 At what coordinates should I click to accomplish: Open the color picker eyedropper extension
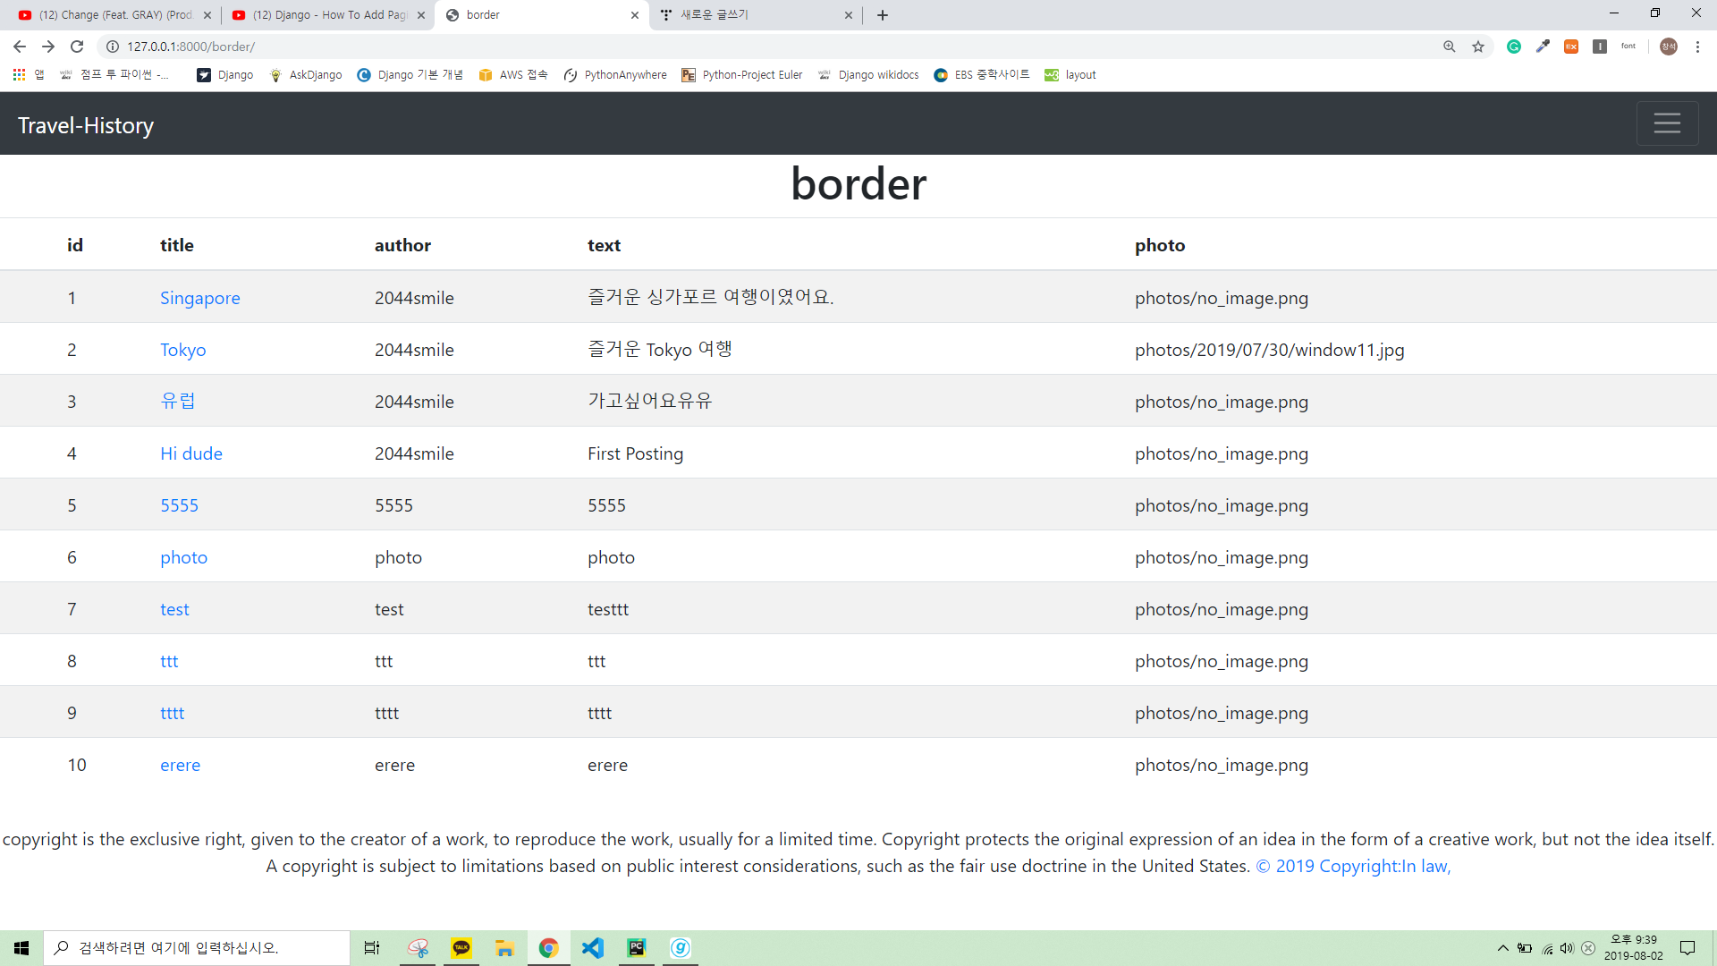click(x=1543, y=47)
